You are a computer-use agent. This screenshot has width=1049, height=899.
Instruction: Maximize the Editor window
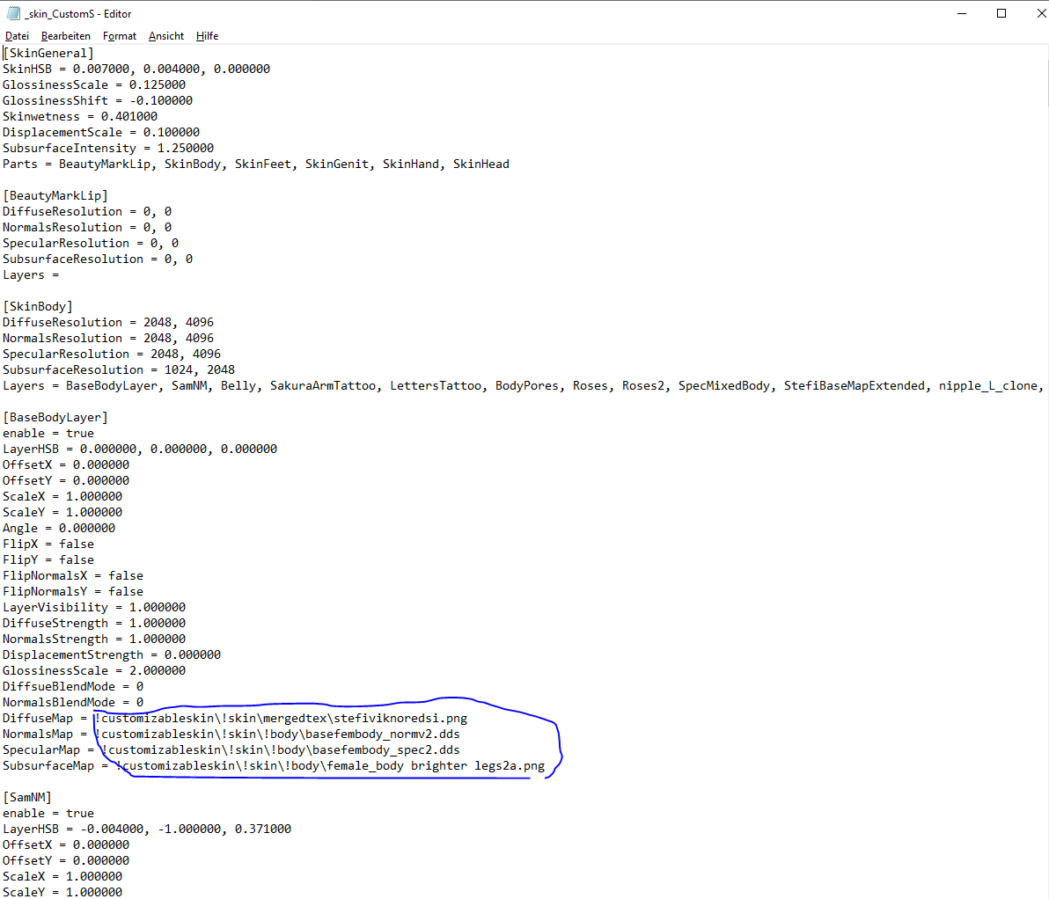1001,13
